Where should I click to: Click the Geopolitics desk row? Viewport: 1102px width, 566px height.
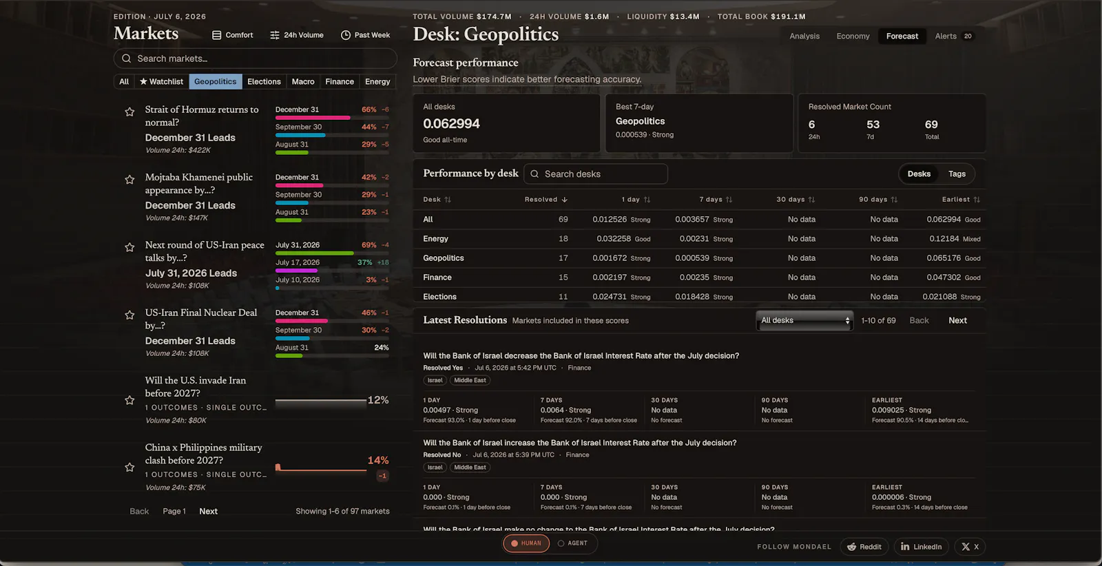[699, 258]
